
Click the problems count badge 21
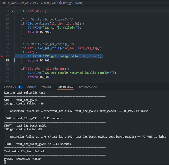(x=20, y=87)
